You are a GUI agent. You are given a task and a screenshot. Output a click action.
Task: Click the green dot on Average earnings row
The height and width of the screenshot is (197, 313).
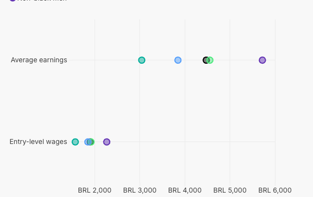click(211, 60)
